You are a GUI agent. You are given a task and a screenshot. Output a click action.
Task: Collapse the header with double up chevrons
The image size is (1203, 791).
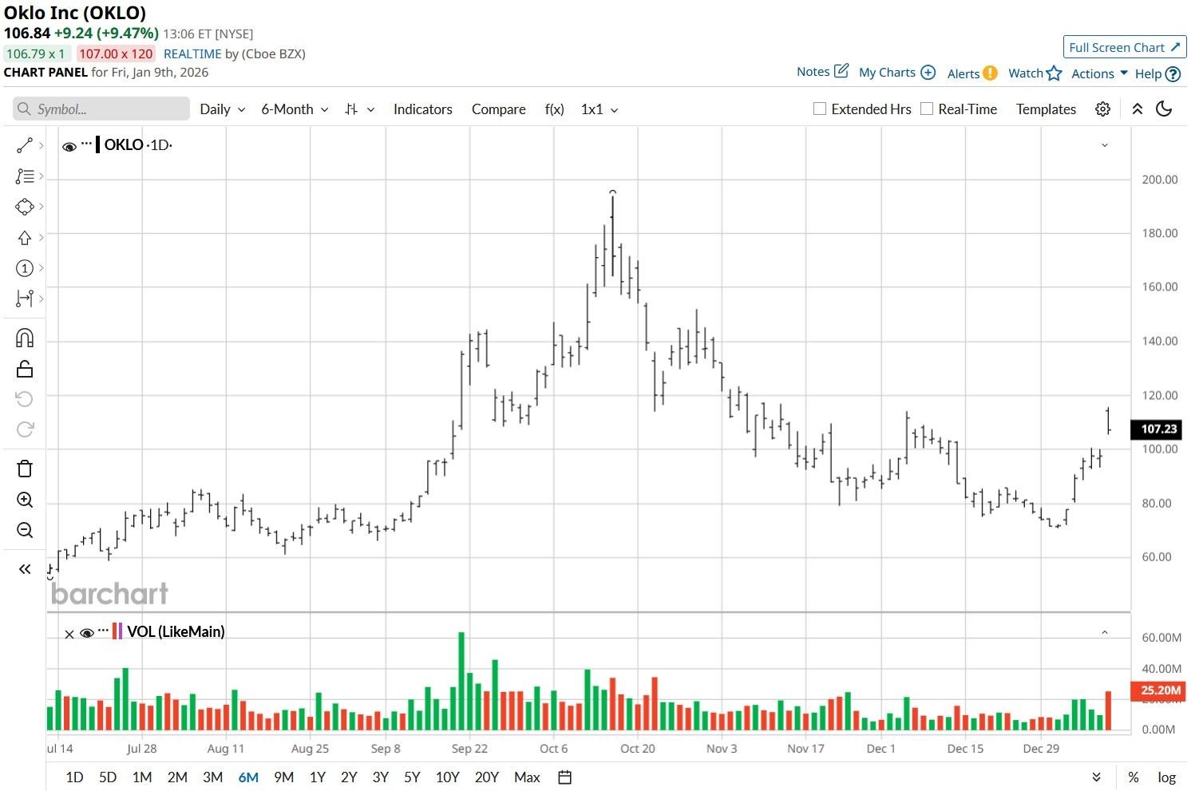(1138, 109)
